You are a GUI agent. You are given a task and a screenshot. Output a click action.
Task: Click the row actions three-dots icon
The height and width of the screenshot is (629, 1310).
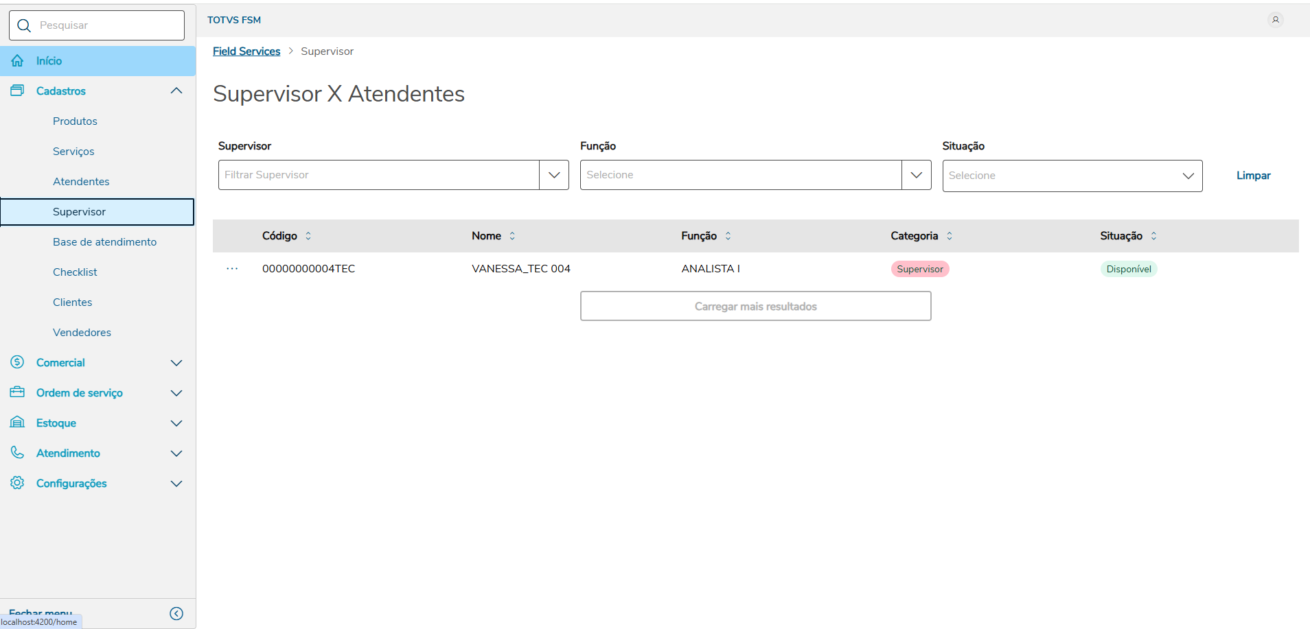tap(232, 269)
